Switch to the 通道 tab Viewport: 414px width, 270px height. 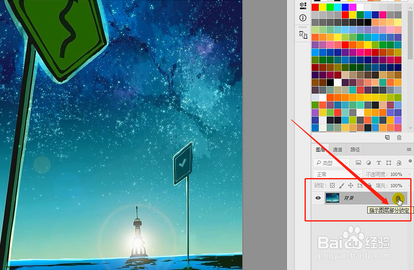click(338, 150)
